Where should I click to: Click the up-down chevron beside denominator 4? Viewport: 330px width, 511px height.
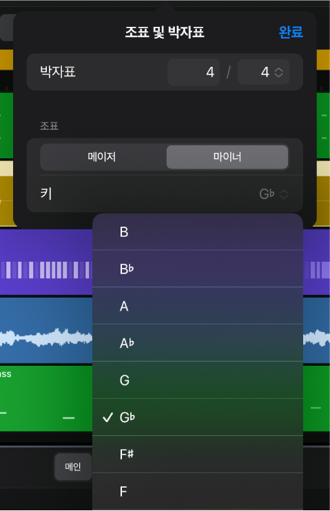click(x=279, y=72)
